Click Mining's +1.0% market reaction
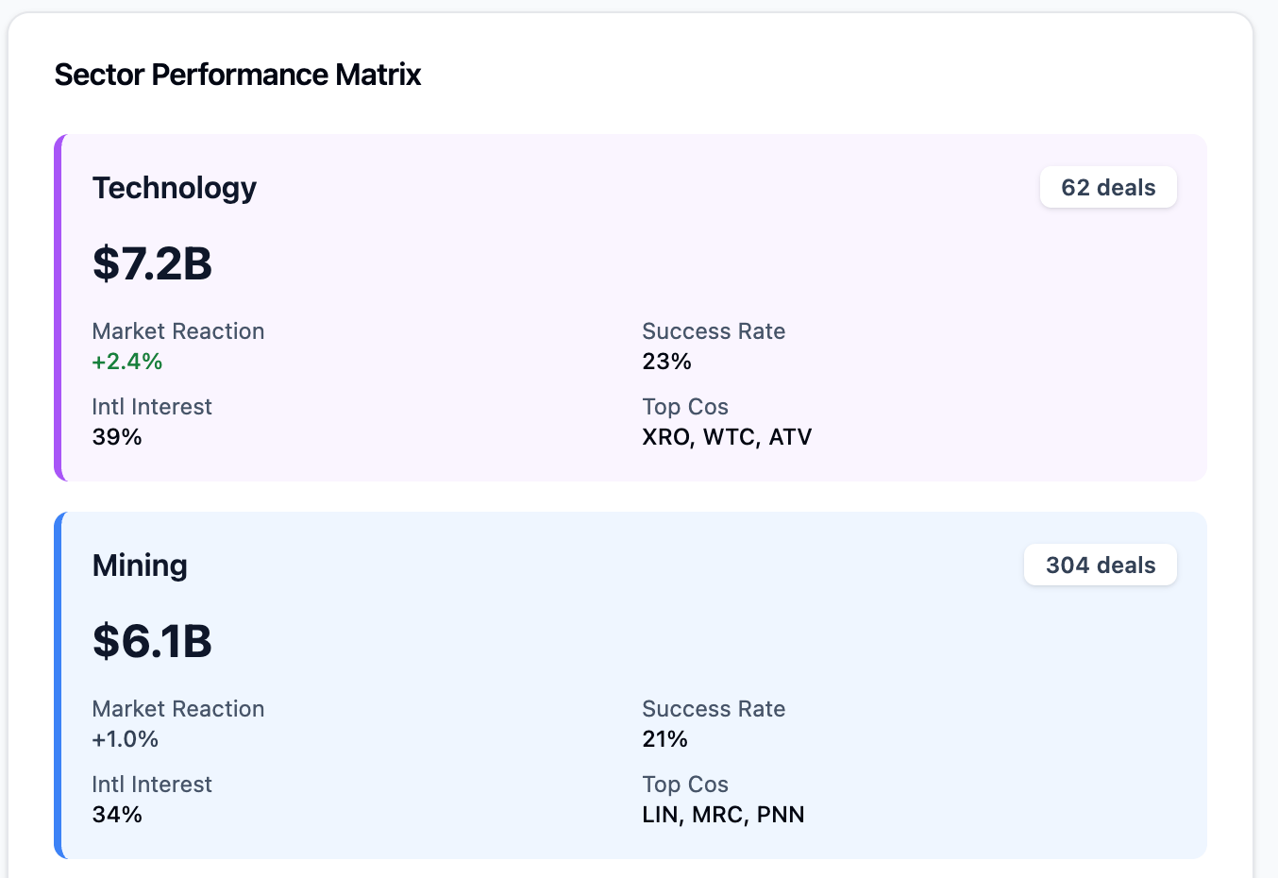The image size is (1278, 878). coord(126,739)
